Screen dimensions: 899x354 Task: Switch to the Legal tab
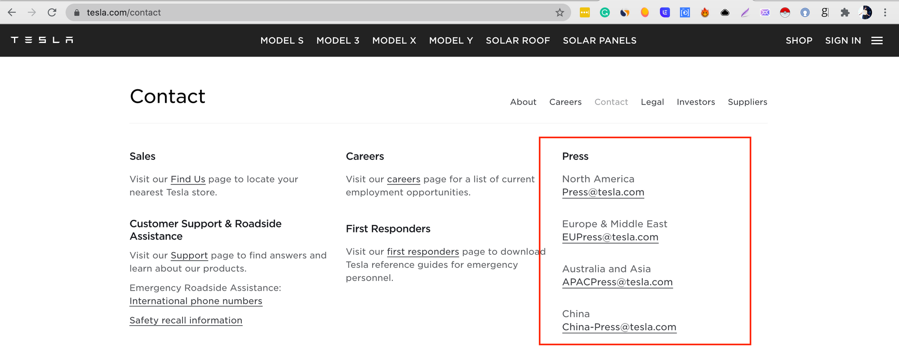click(652, 102)
